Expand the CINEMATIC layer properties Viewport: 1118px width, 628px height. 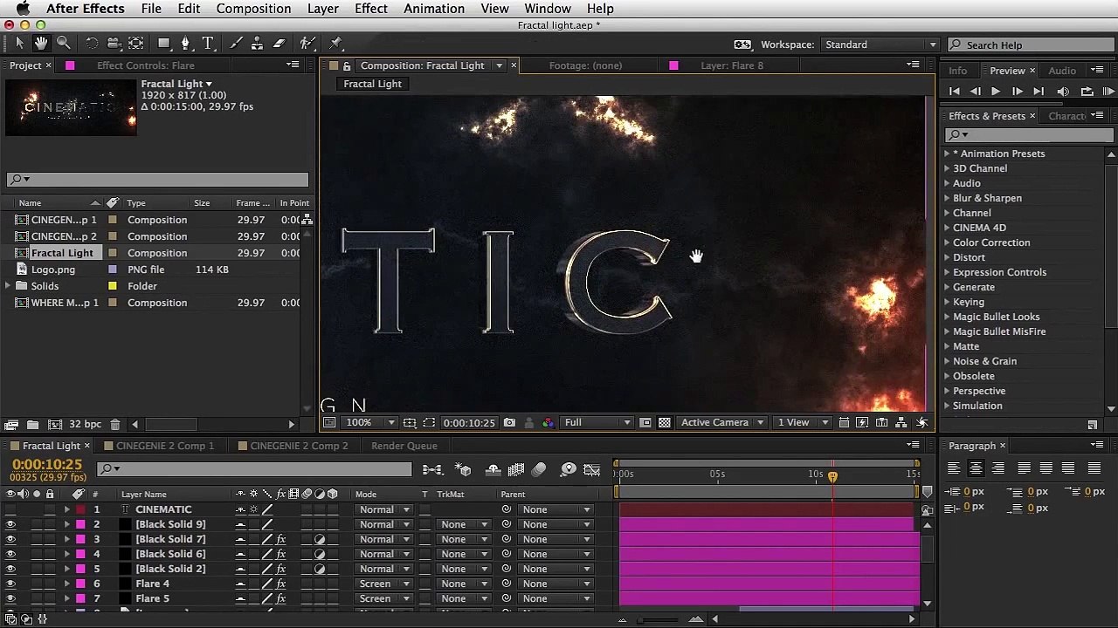[66, 509]
